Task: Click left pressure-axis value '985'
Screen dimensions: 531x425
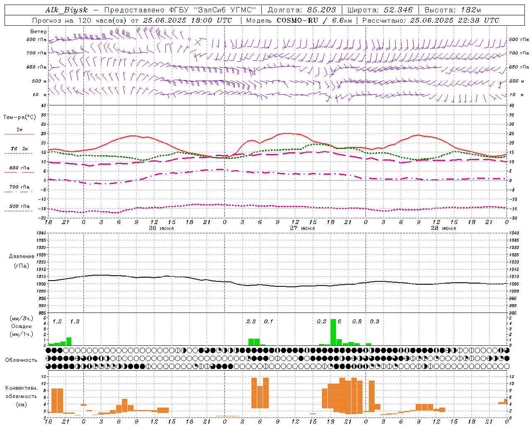Action: point(42,313)
